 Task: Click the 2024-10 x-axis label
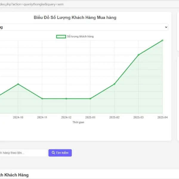point(18,118)
